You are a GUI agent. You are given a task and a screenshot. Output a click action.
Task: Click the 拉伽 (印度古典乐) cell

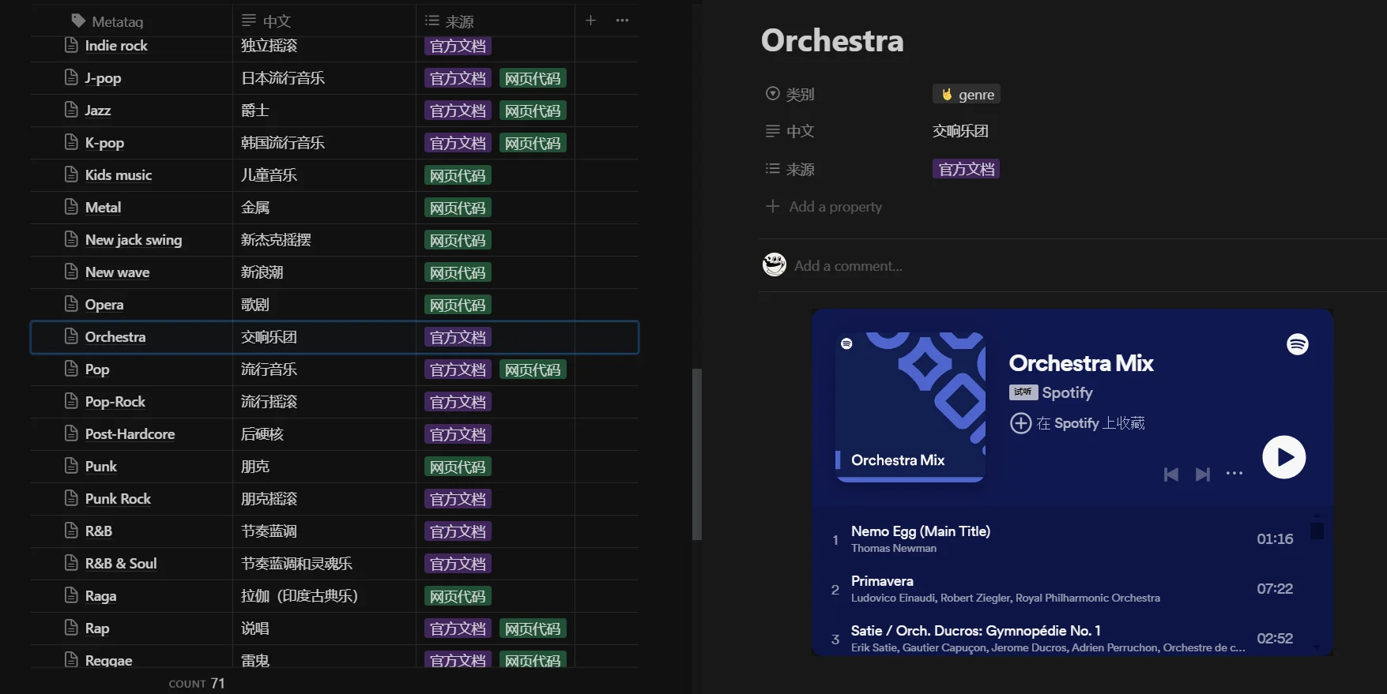pyautogui.click(x=324, y=595)
